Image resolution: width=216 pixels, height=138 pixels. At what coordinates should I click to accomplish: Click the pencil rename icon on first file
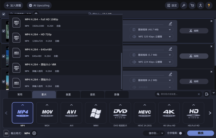coord(170,24)
